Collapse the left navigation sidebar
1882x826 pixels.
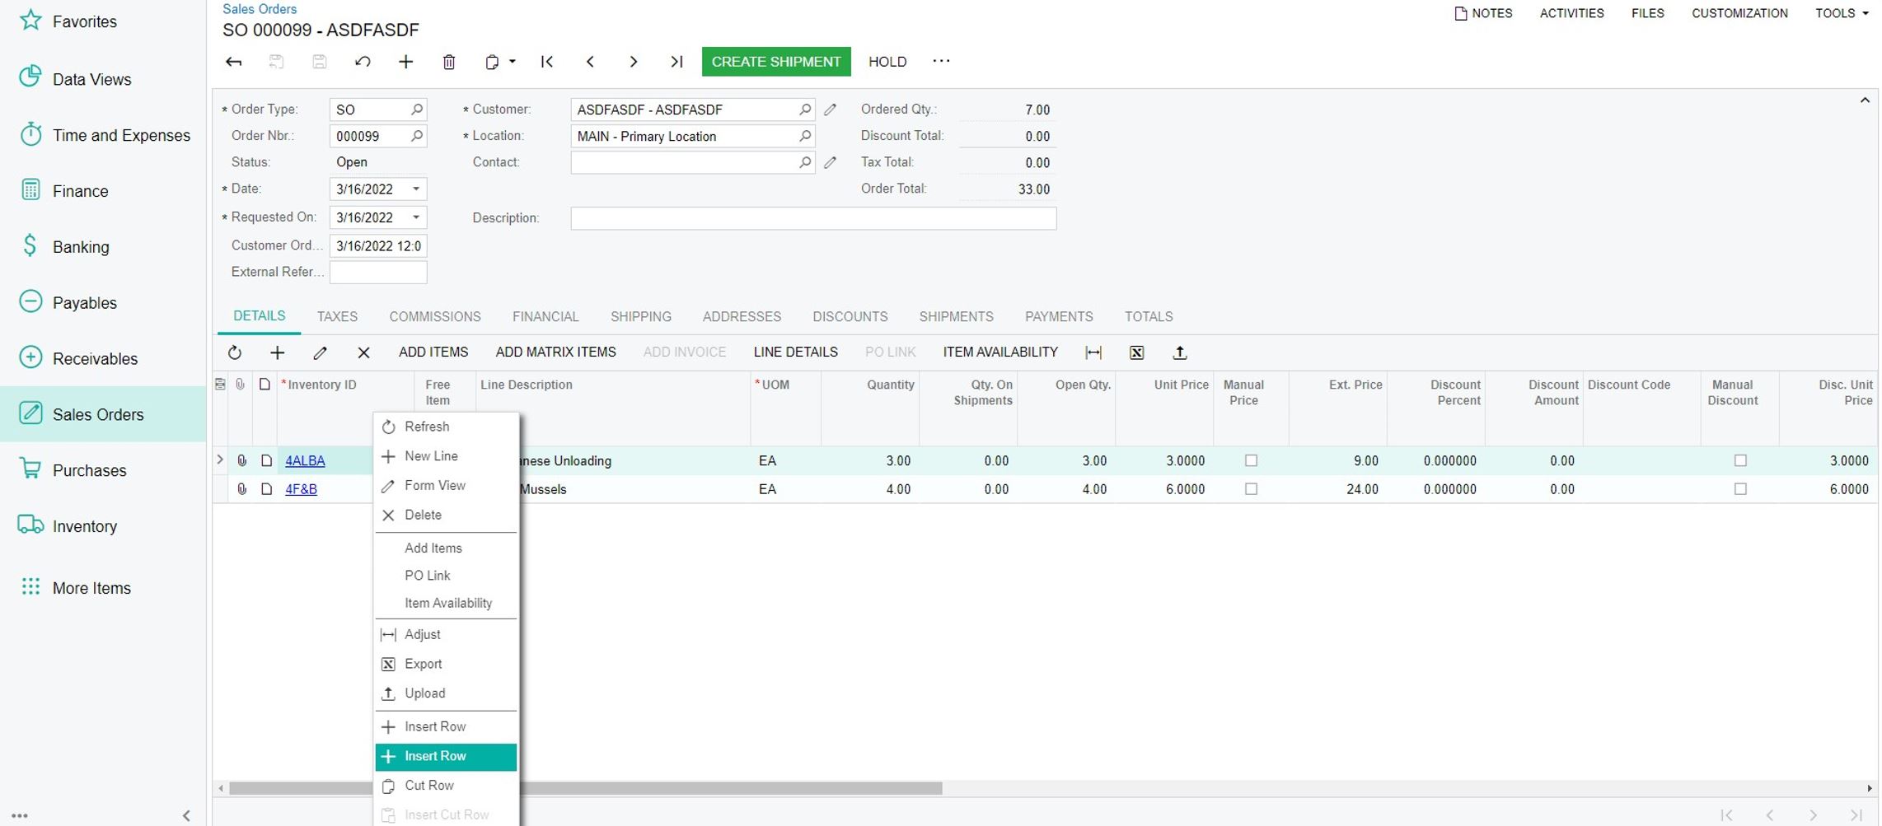(x=186, y=815)
